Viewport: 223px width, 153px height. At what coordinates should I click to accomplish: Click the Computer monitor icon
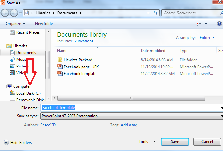click(9, 86)
